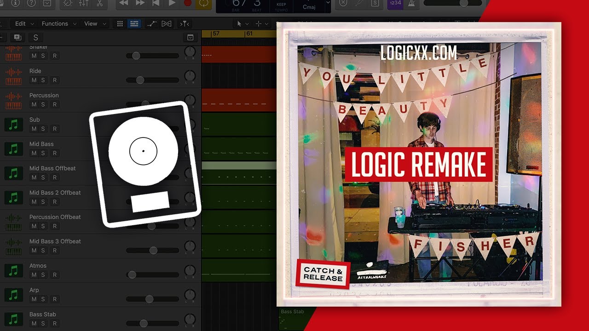Screen dimensions: 589x331
Task: Click the Atmos track note icon
Action: (13, 271)
